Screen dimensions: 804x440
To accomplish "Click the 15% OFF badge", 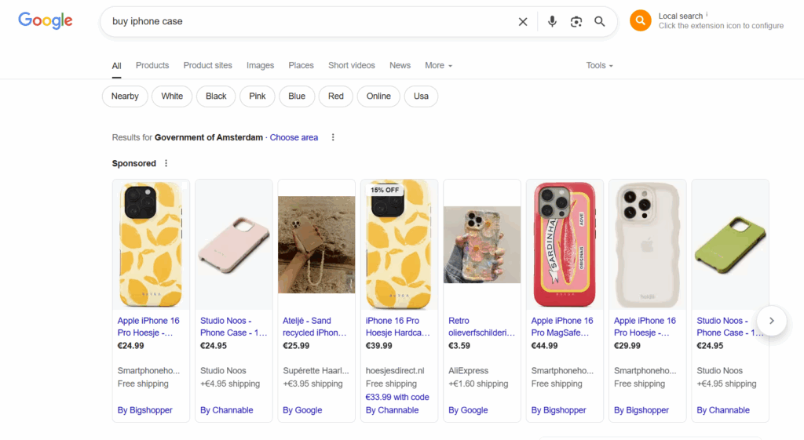I will point(385,190).
